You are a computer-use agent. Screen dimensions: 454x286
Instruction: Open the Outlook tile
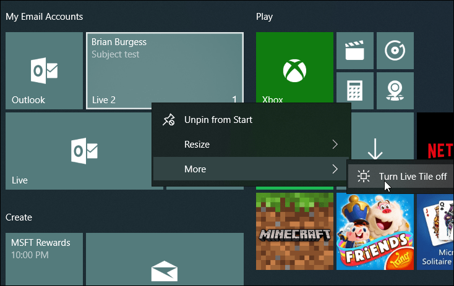coord(44,70)
